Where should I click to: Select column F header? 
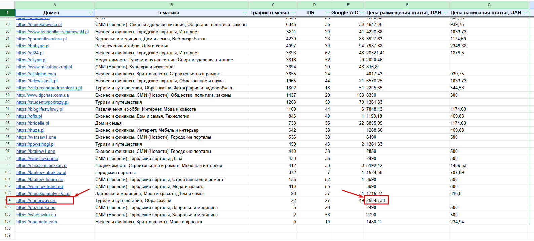click(x=407, y=5)
